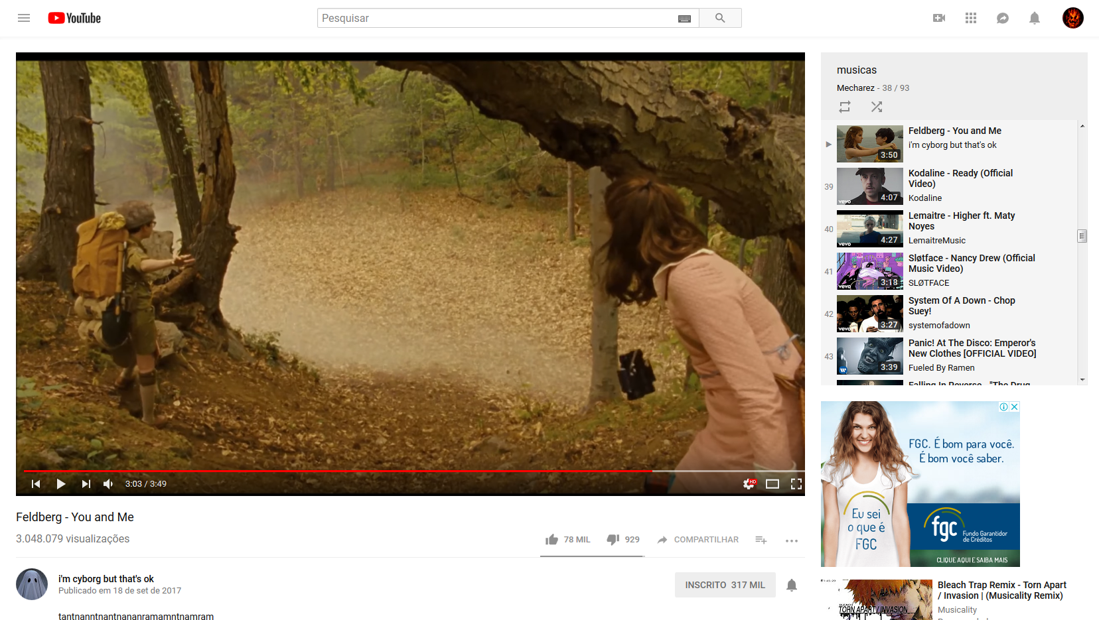The height and width of the screenshot is (620, 1099).
Task: Open the upload video camera icon
Action: click(x=939, y=18)
